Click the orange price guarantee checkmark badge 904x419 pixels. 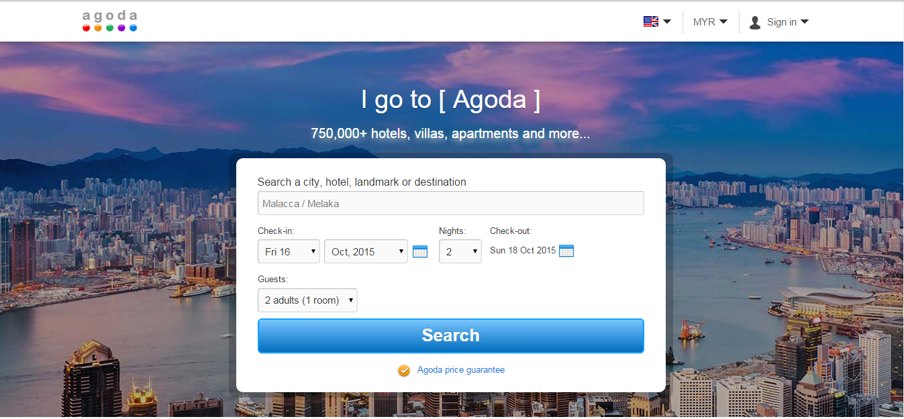[404, 370]
